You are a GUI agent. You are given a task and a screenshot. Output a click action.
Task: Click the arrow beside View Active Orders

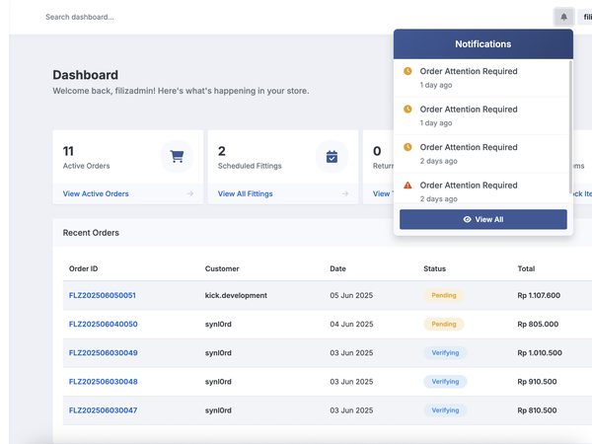189,193
